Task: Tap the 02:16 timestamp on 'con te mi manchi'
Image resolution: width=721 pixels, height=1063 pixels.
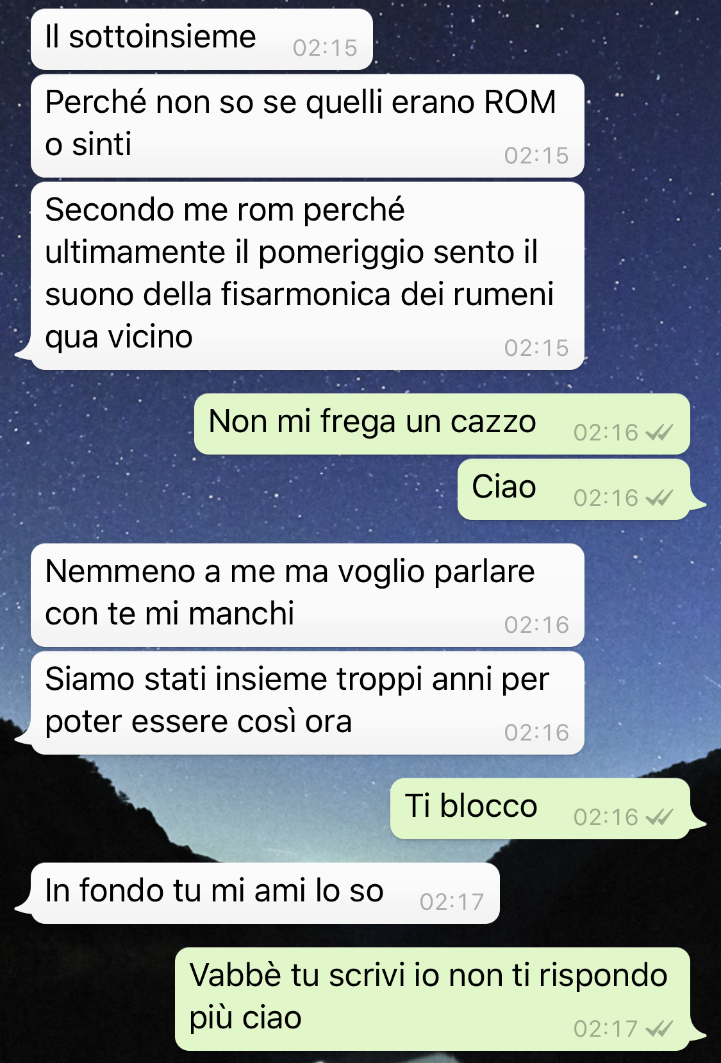Action: click(x=536, y=625)
